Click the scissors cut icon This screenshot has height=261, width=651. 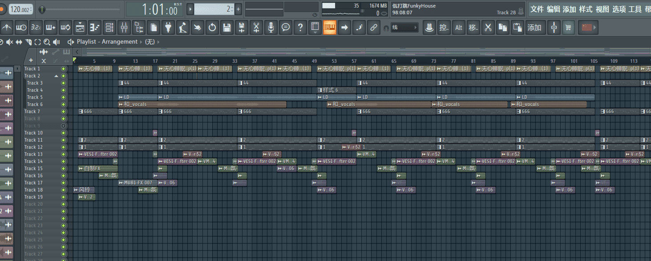(x=256, y=28)
